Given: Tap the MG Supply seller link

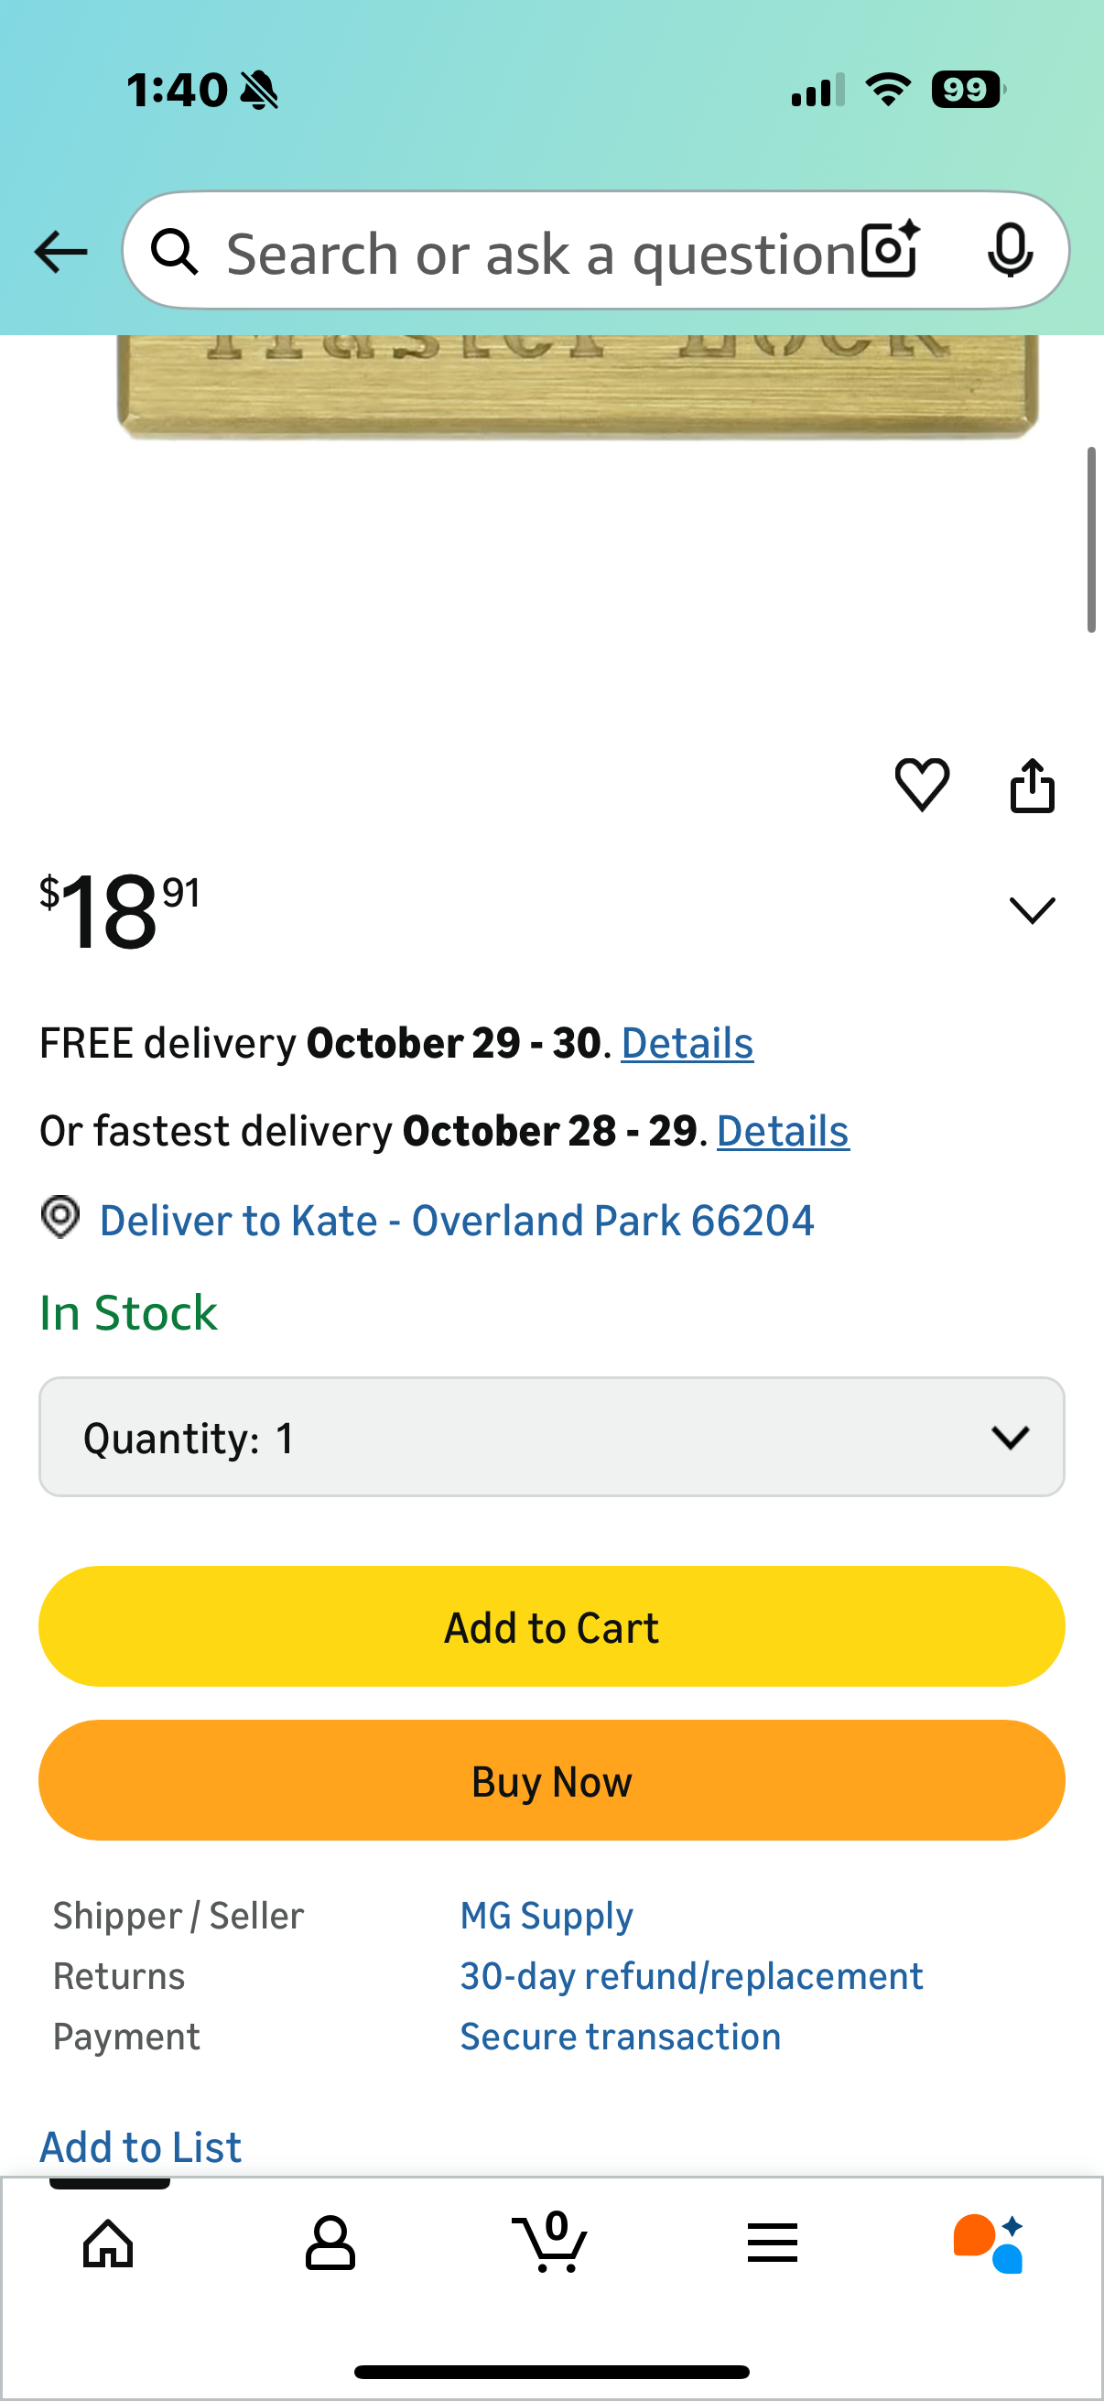Looking at the screenshot, I should (547, 1916).
